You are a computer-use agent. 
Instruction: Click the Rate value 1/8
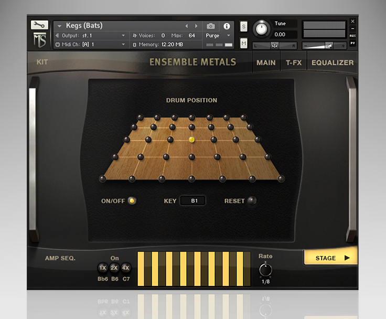(x=265, y=282)
